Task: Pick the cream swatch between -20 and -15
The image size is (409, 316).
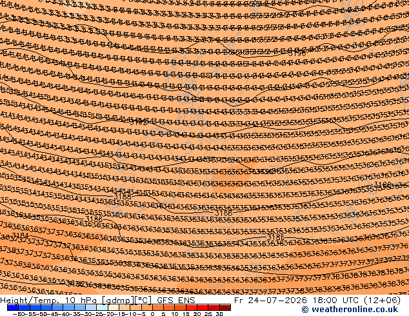Action: coord(113,308)
